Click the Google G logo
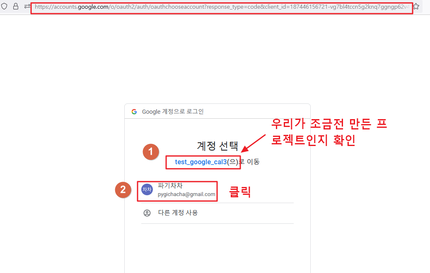Viewport: 430px width, 273px height. click(134, 112)
